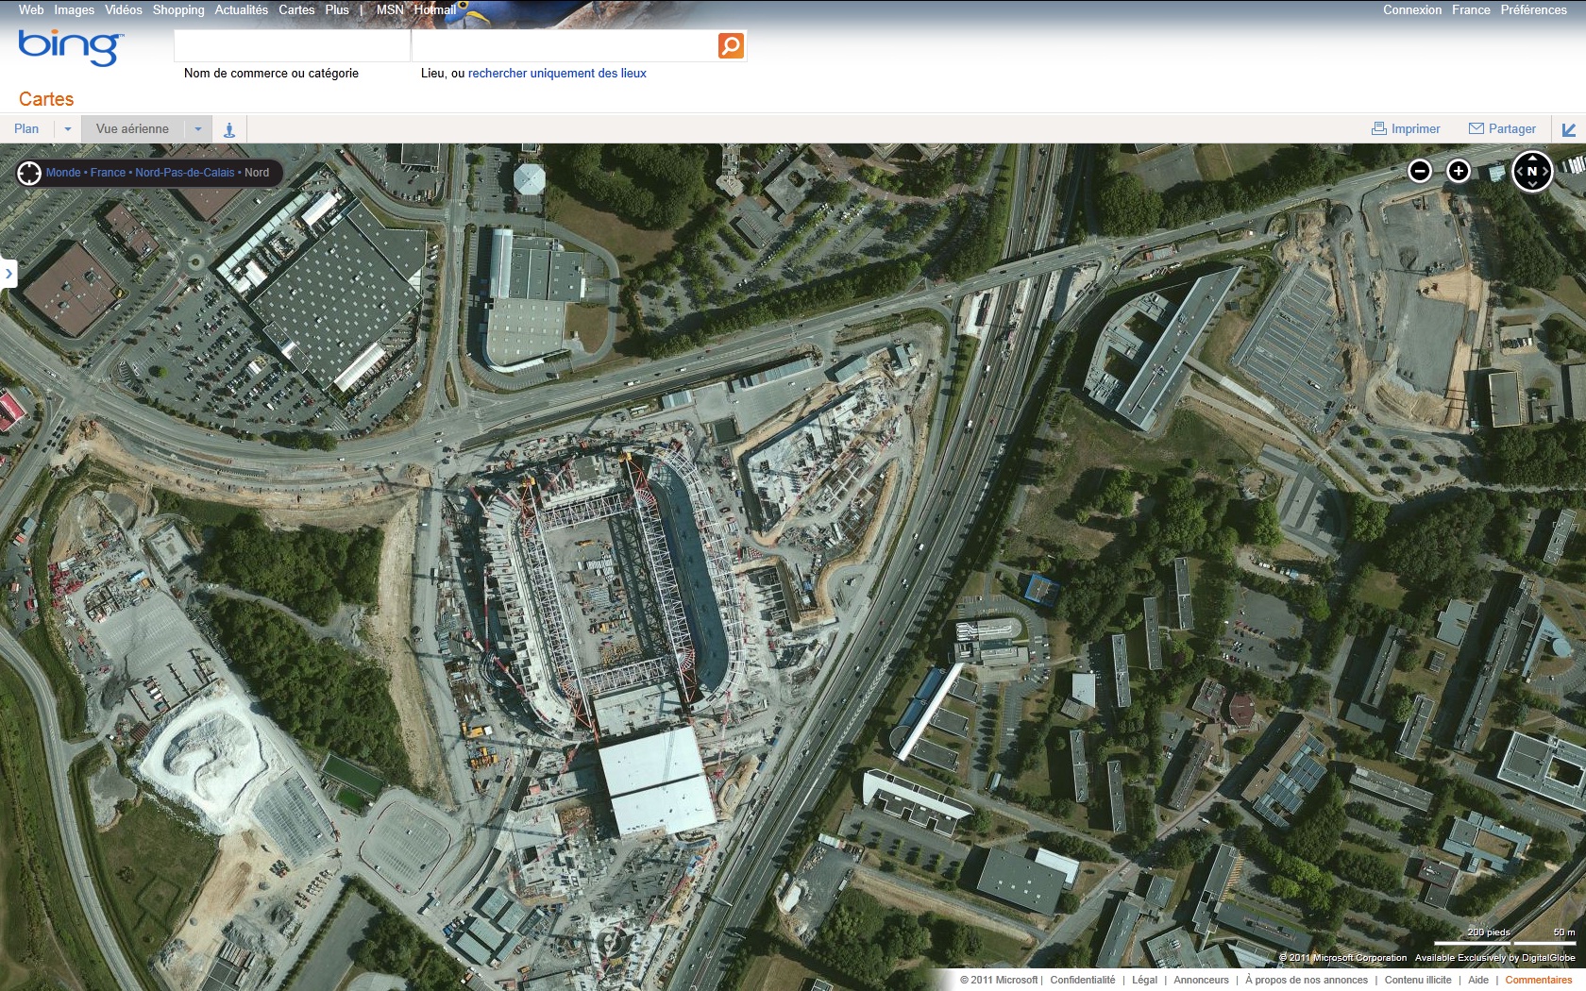Click the compass N rotation control

pos(1531,172)
